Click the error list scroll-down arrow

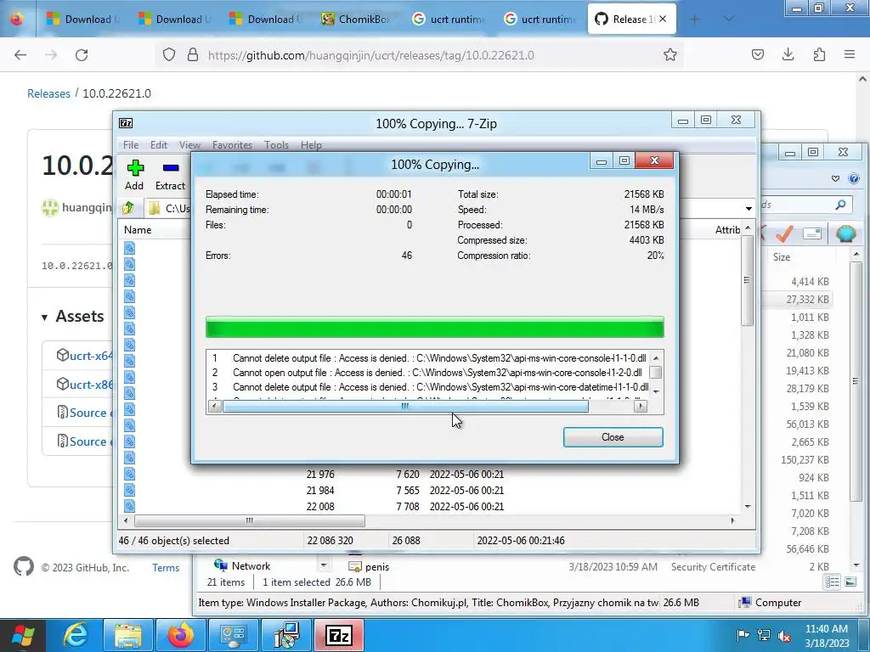(x=655, y=391)
